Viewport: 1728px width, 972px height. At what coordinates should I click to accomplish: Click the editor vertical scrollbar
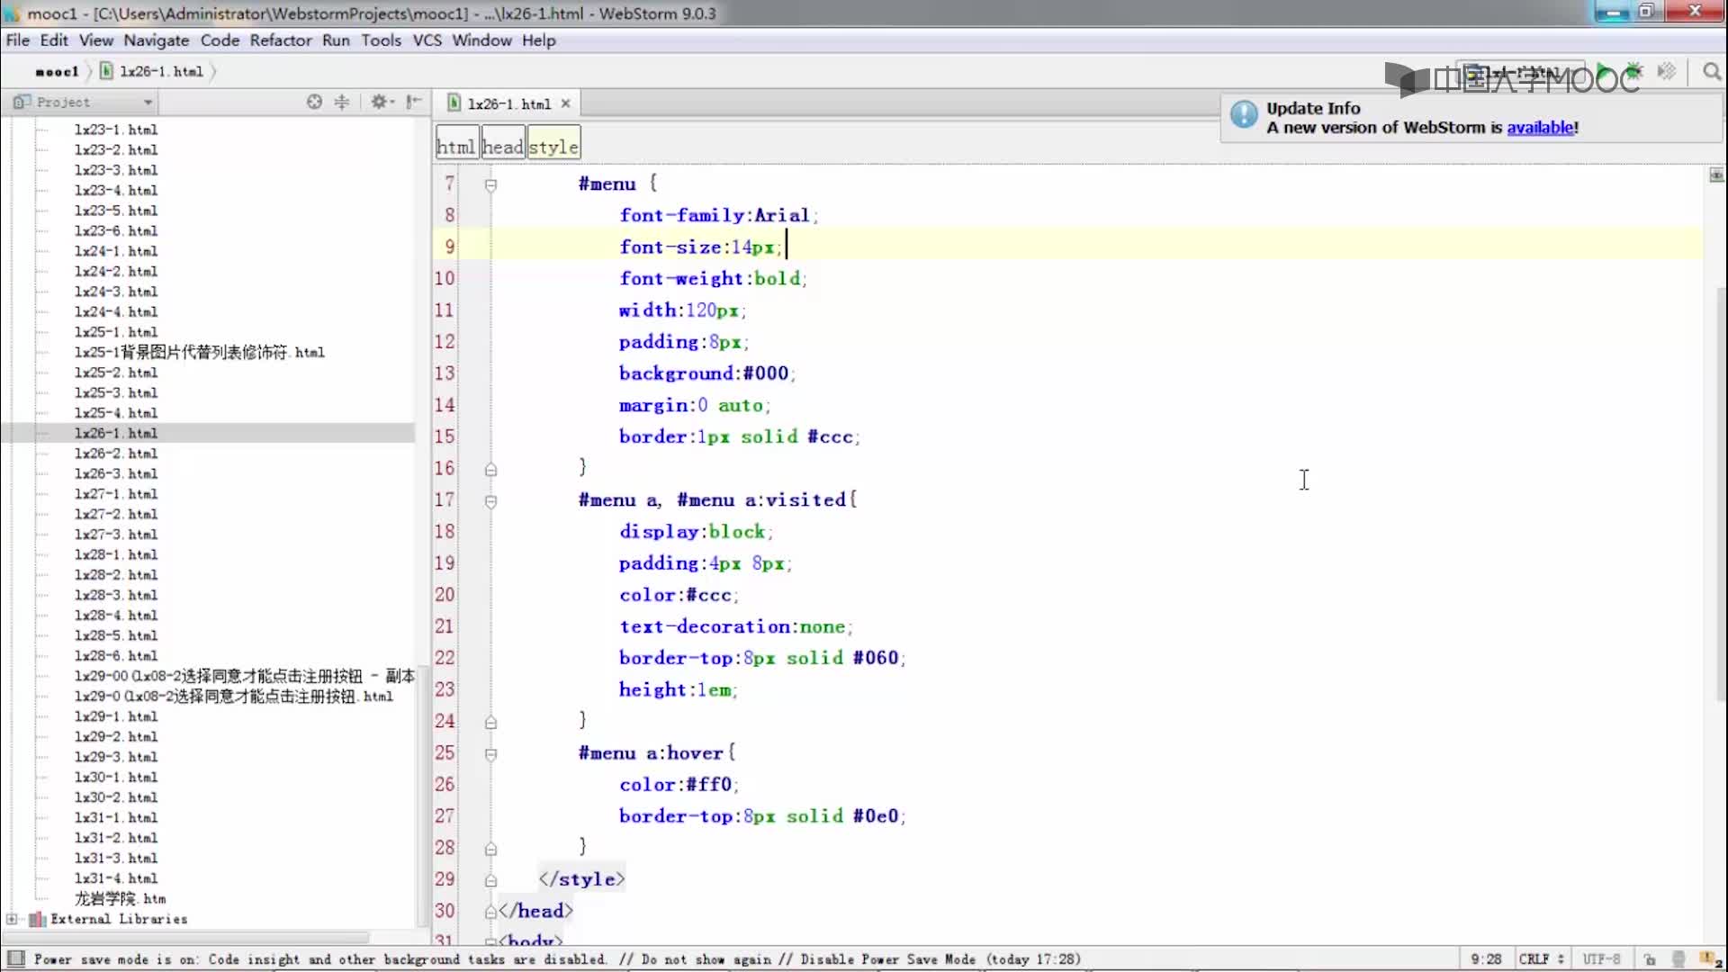[x=1721, y=493]
